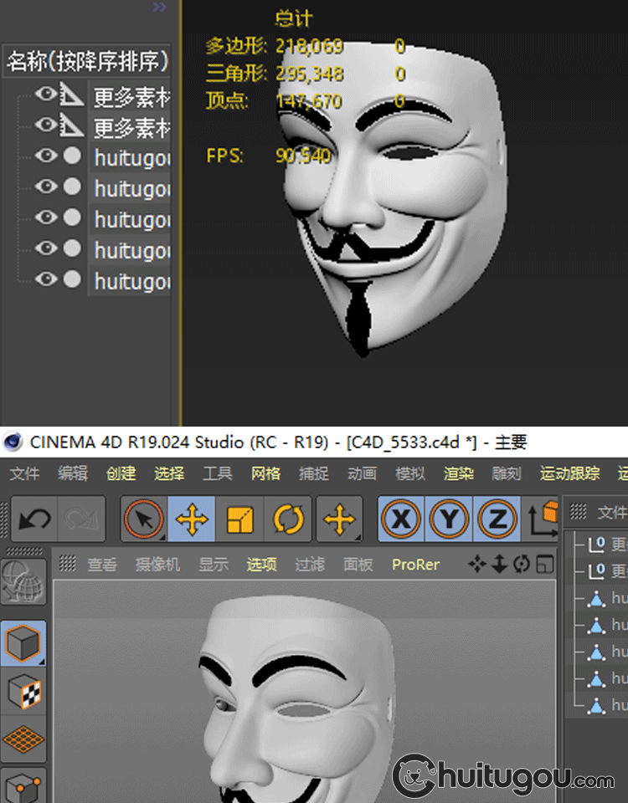
Task: Click viewport rotate camera icon
Action: pyautogui.click(x=522, y=565)
